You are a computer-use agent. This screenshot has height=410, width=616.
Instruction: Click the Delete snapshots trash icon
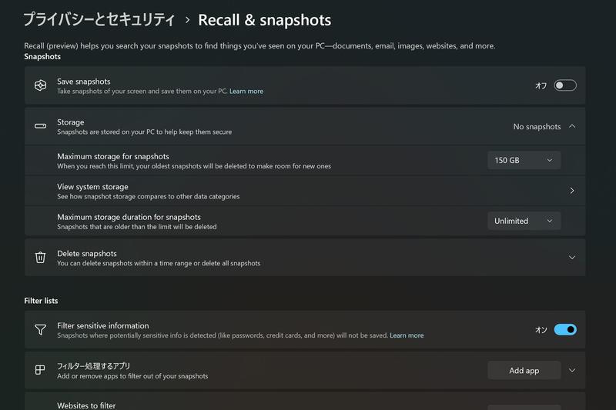pyautogui.click(x=41, y=258)
